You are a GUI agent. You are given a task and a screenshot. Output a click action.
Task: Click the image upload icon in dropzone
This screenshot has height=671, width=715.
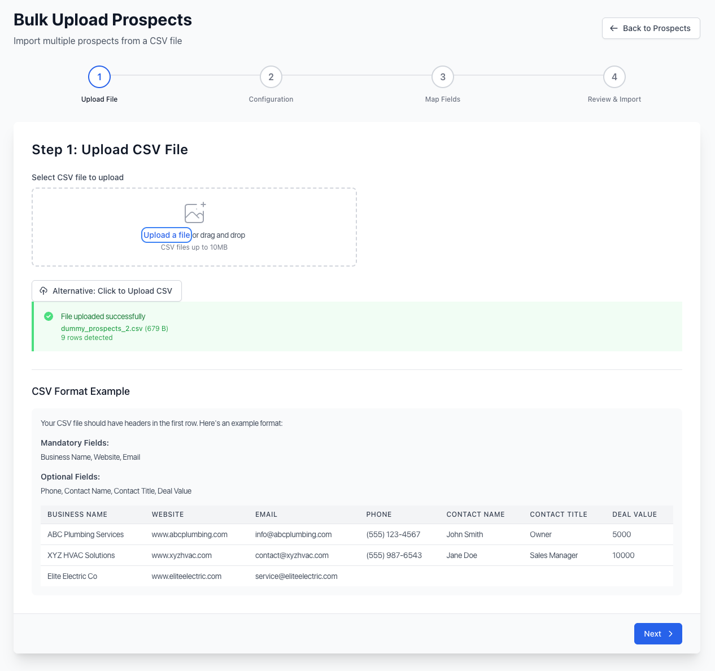[195, 213]
